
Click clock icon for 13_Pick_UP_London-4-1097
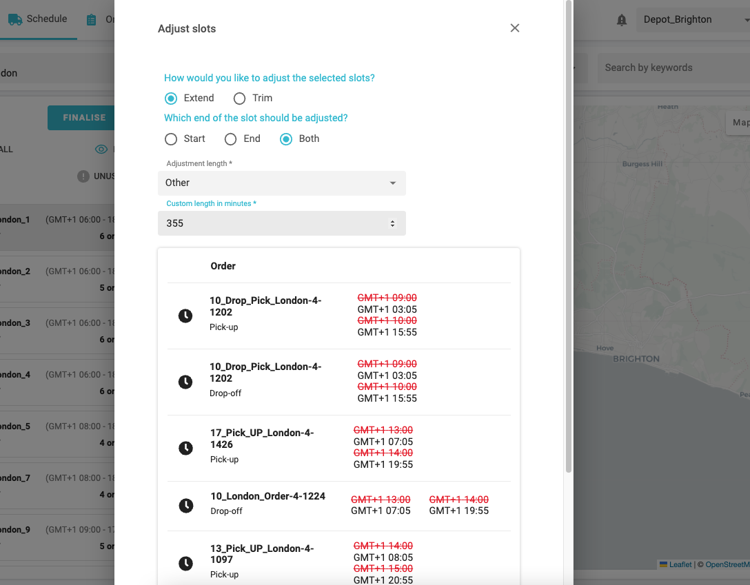coord(185,563)
